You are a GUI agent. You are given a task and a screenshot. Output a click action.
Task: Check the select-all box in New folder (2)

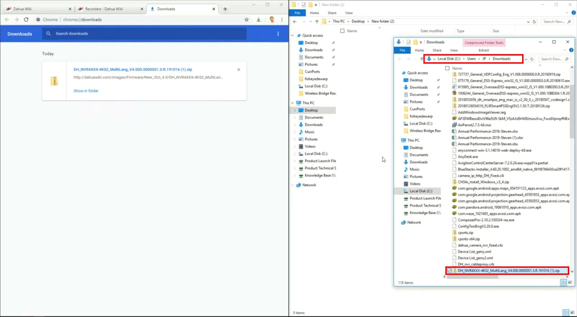coord(342,31)
